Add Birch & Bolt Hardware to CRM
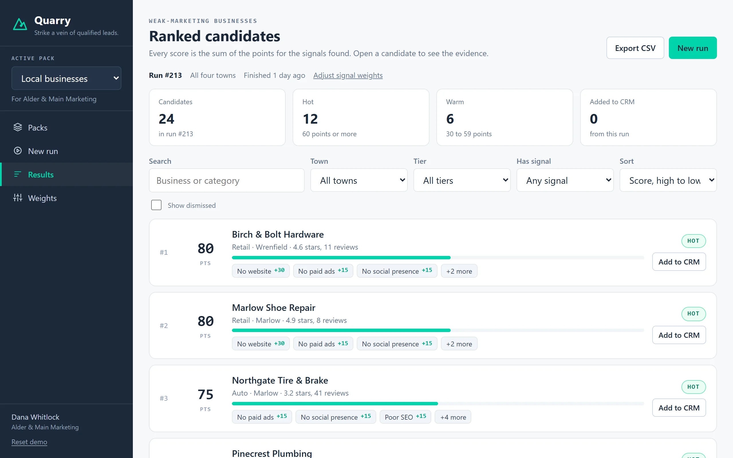 click(679, 262)
